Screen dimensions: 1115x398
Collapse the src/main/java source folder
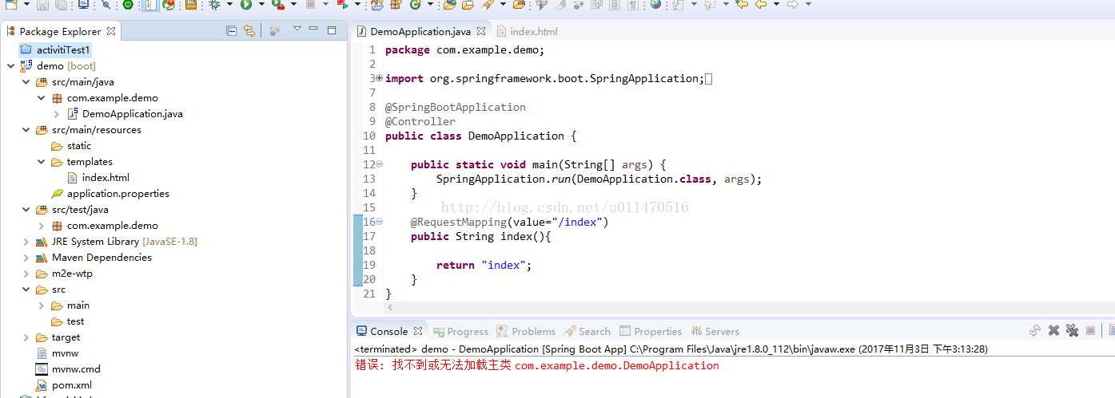pyautogui.click(x=26, y=82)
